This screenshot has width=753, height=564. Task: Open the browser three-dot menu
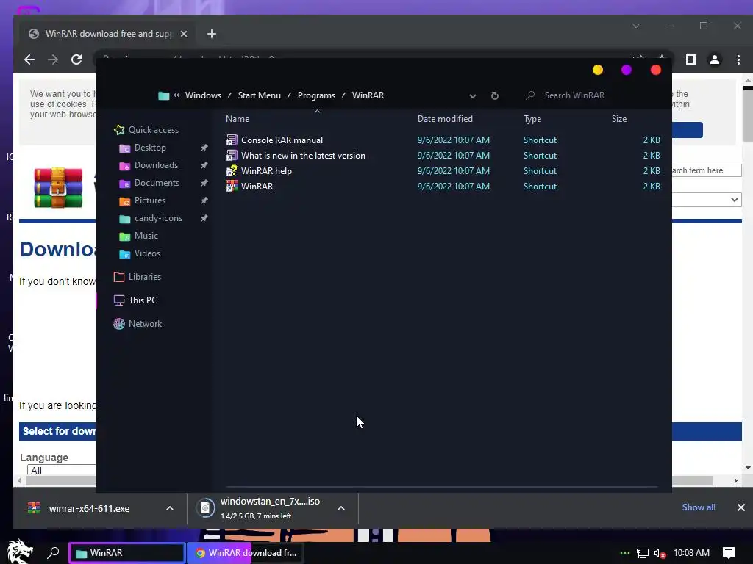tap(738, 59)
